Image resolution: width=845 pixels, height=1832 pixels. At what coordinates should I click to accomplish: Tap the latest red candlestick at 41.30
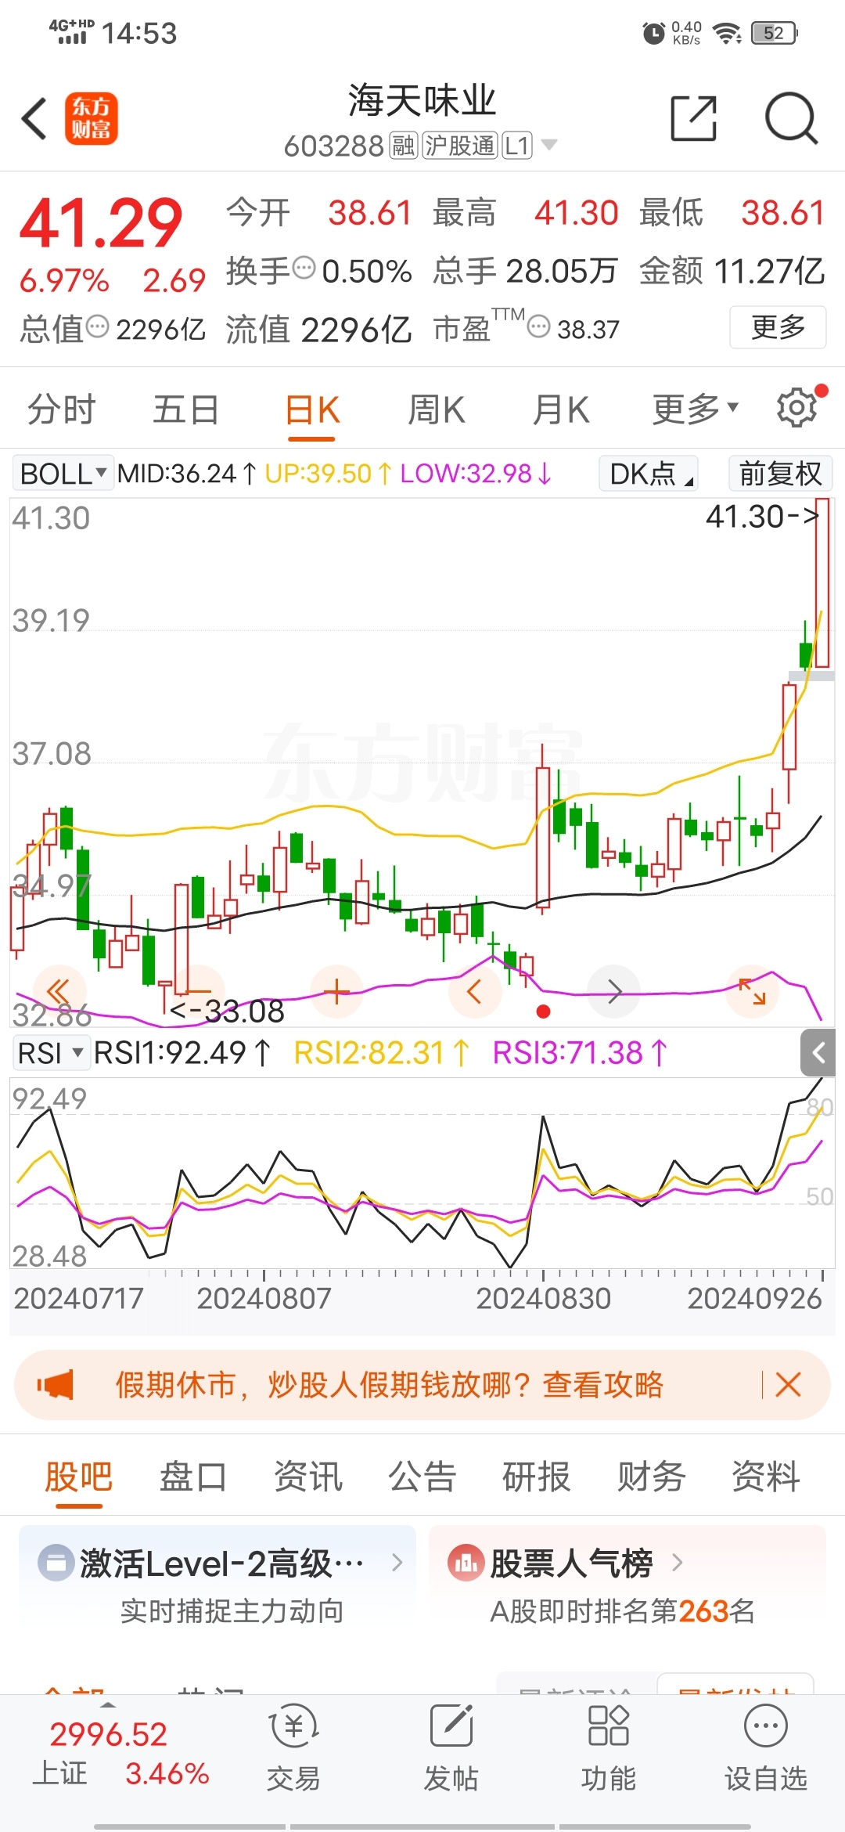822,582
